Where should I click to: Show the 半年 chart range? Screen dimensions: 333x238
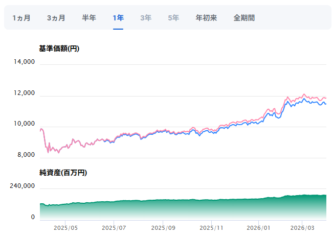(x=89, y=18)
